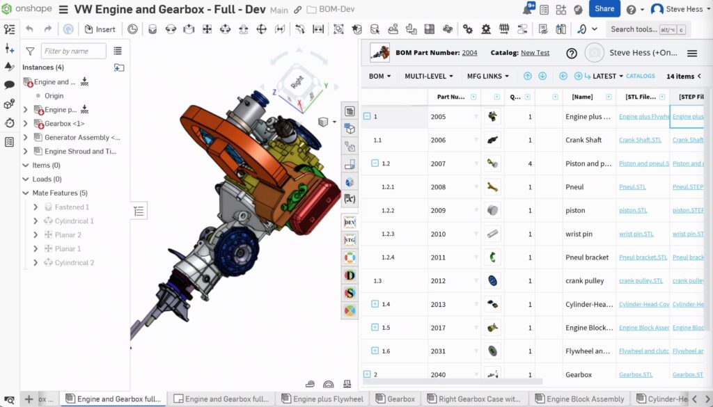
Task: Toggle the instance list view icon
Action: [x=118, y=51]
